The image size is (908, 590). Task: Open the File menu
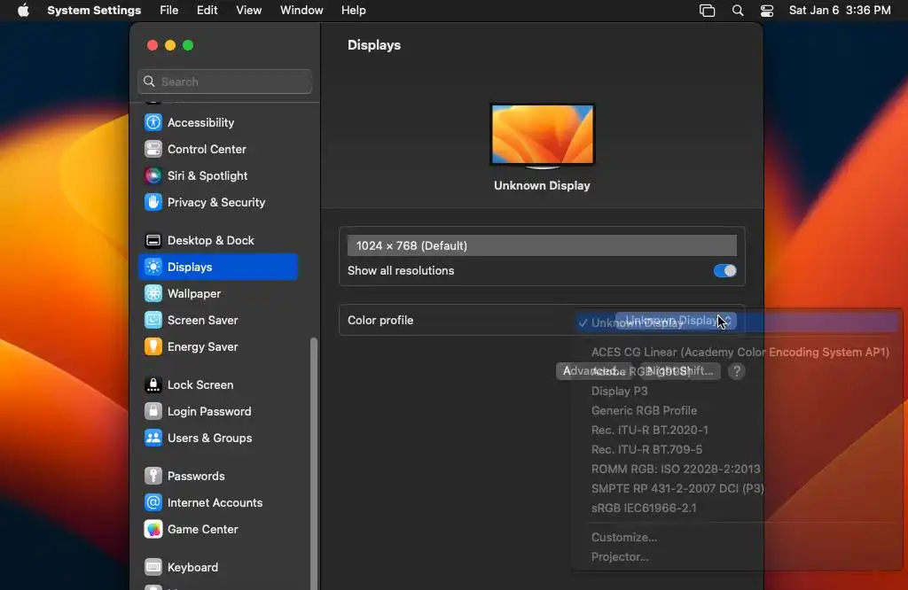169,11
